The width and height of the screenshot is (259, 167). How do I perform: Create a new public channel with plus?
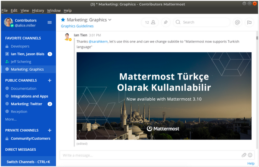click(49, 80)
